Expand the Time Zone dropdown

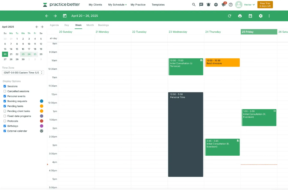point(23,73)
